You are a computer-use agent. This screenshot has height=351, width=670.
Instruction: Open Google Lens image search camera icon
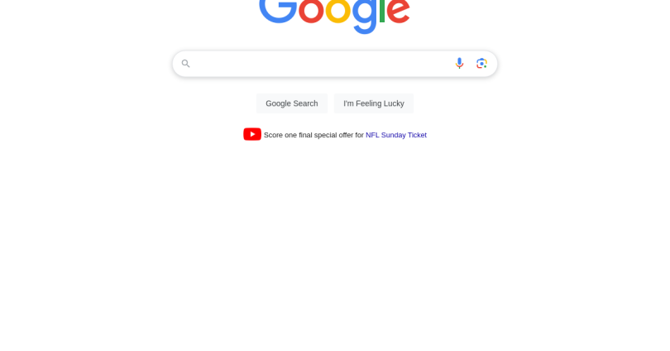(481, 63)
